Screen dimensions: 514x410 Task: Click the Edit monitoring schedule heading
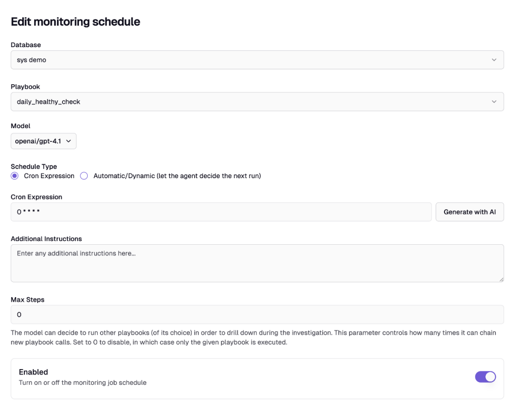point(75,22)
